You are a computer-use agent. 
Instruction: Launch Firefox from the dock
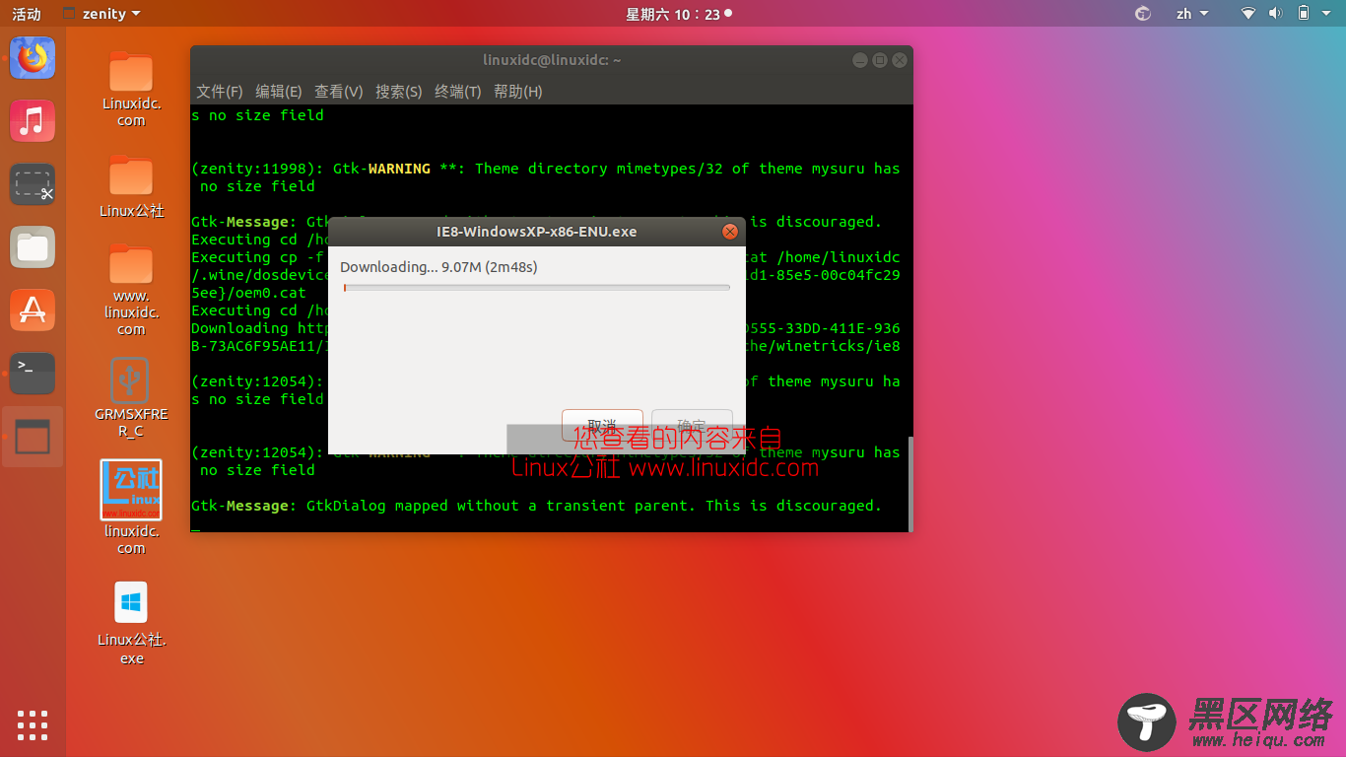tap(33, 58)
